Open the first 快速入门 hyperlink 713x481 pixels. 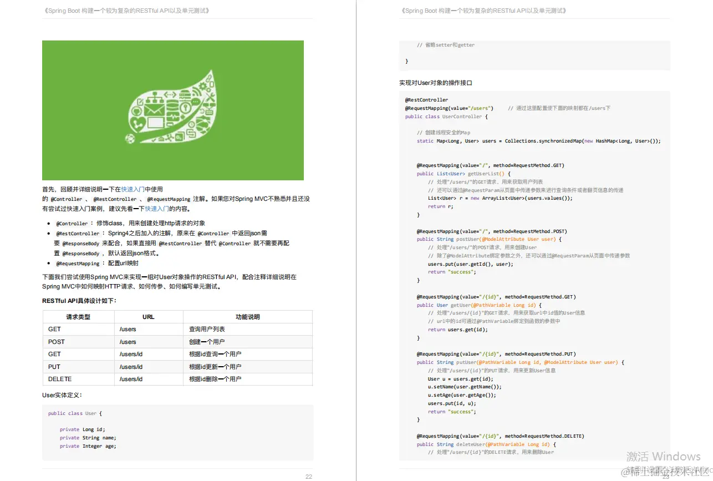(132, 189)
